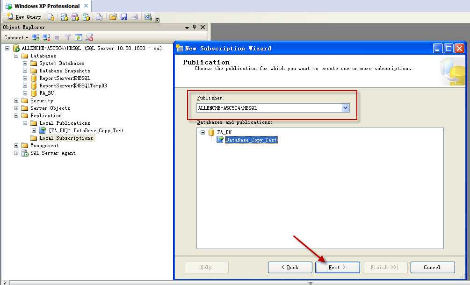Expand the FA_BU database in Object Explorer
The height and width of the screenshot is (285, 470).
coord(25,93)
